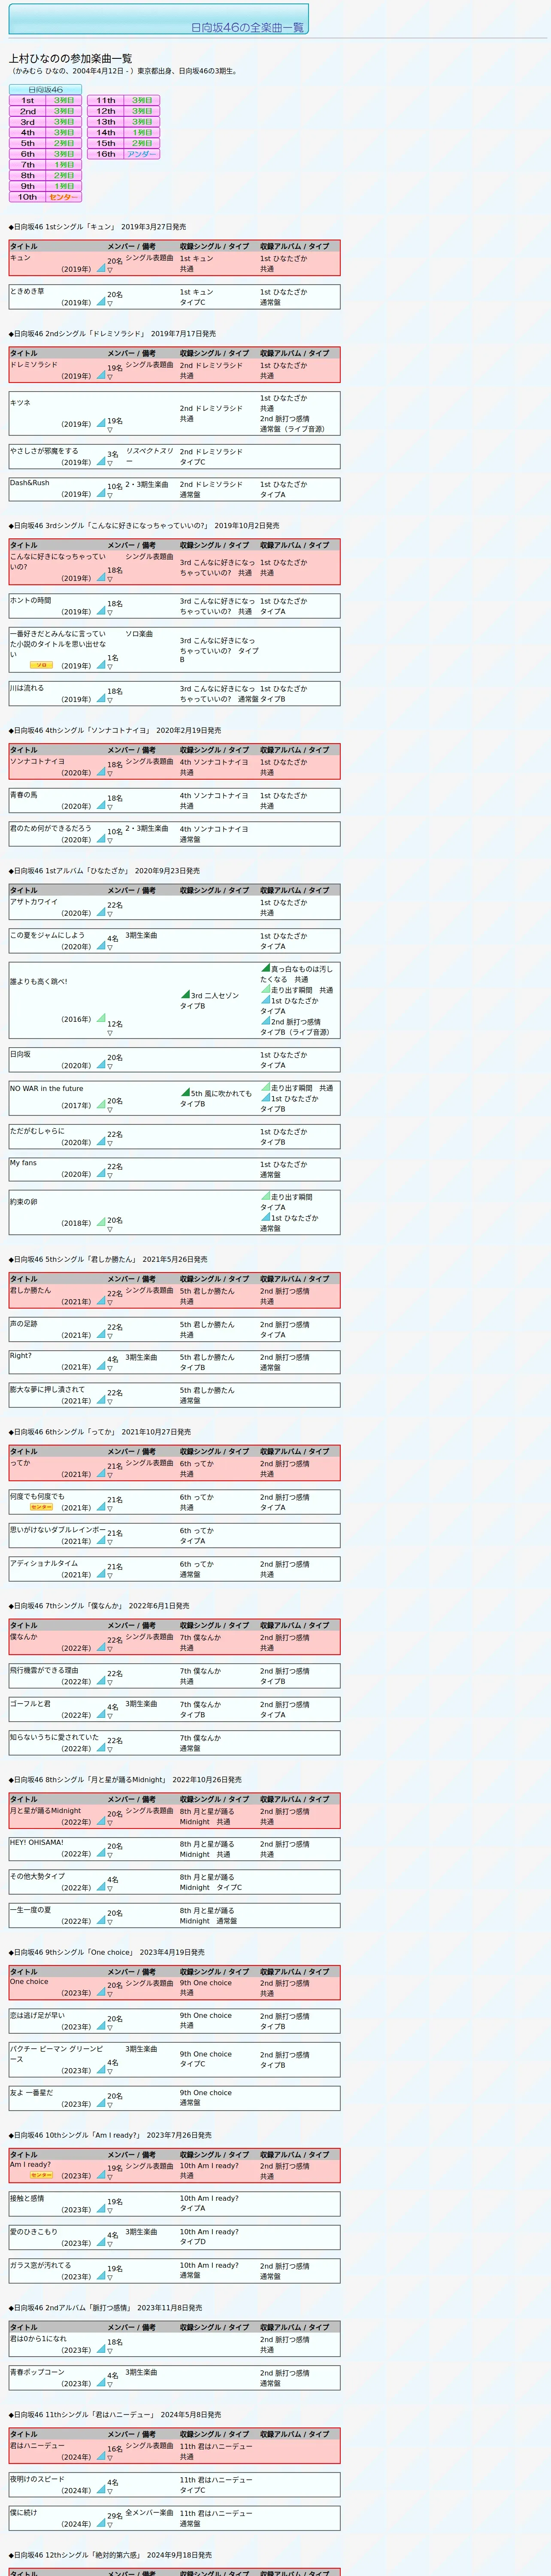Click the triangle icon in 青春の馬 row
This screenshot has width=551, height=2576.
101,805
